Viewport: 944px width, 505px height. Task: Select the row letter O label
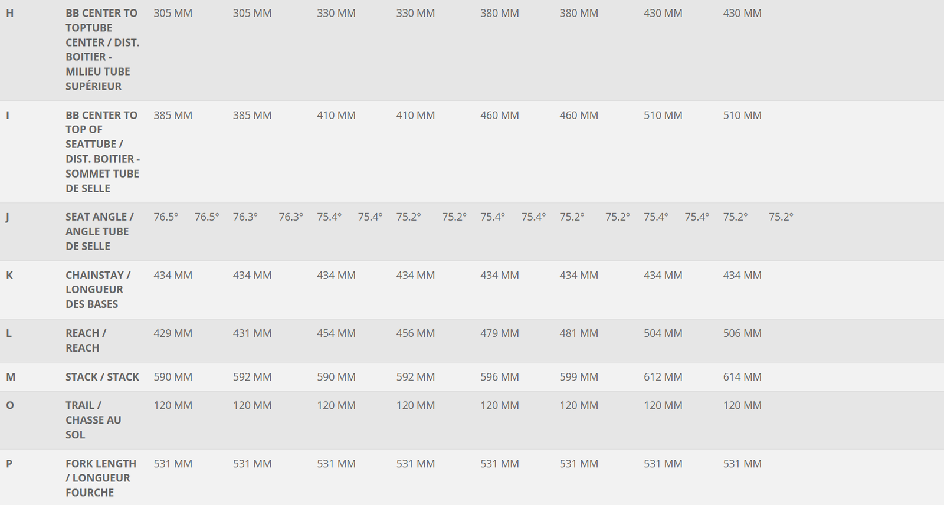9,405
